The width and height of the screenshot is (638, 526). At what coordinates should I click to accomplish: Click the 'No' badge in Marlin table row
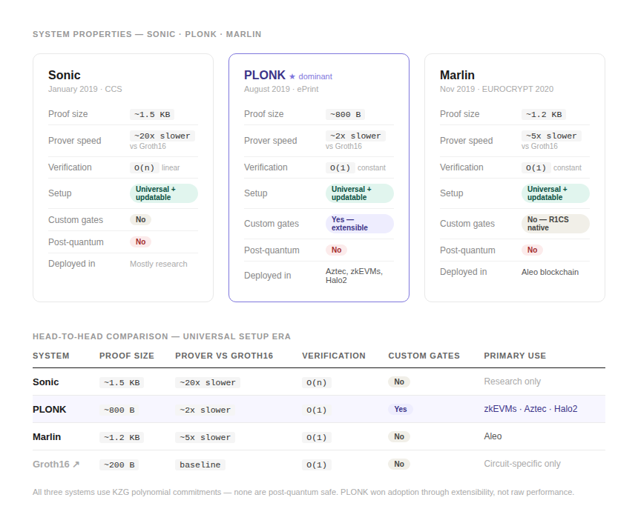coord(399,436)
